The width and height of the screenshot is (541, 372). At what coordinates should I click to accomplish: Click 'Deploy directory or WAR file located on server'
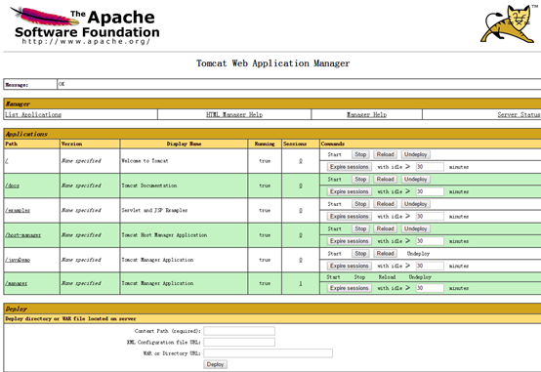click(x=70, y=319)
